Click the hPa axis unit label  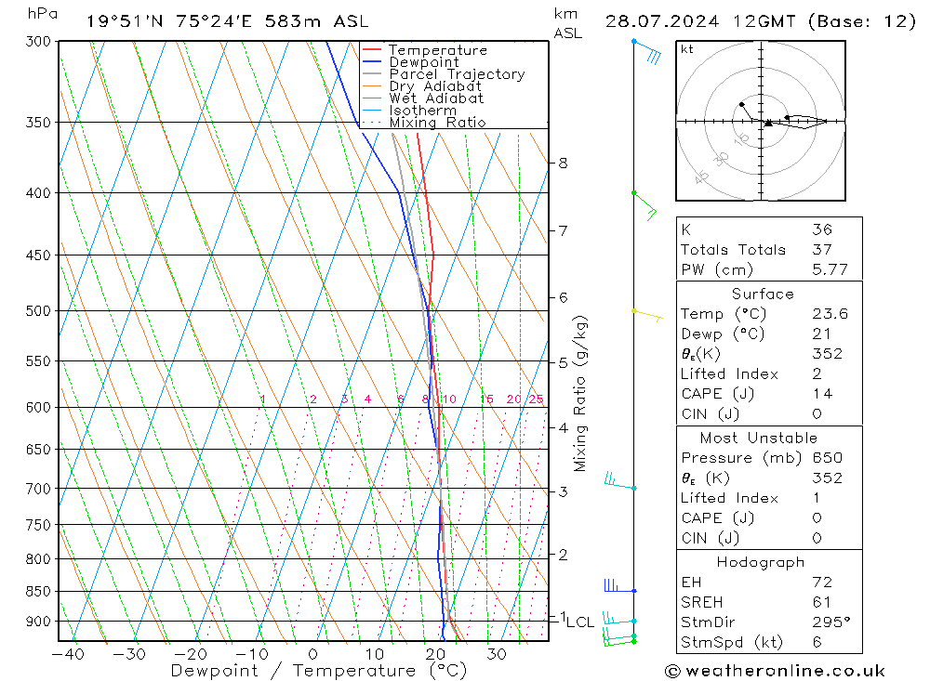pos(42,14)
